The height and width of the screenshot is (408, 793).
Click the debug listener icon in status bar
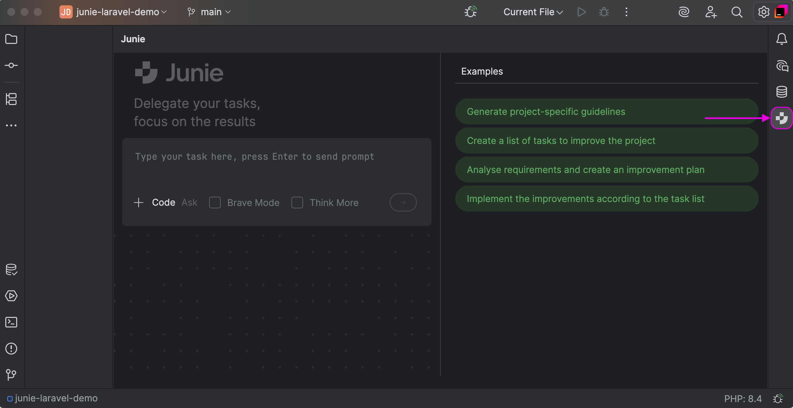[778, 398]
